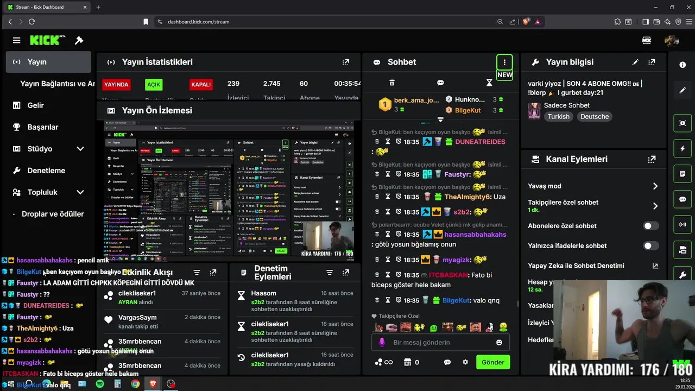
Task: Click the Turkish language tag
Action: coord(558,116)
